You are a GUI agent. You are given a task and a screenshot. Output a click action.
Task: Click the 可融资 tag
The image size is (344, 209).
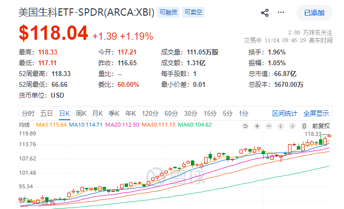(168, 12)
